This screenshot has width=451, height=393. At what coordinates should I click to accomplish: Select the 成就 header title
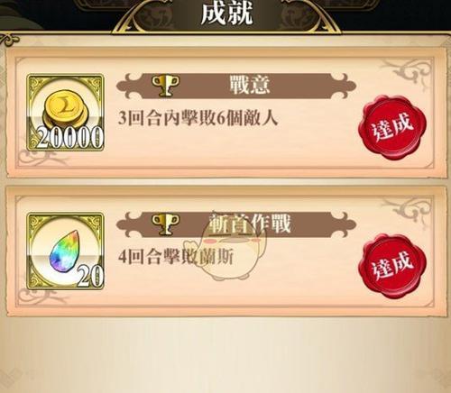click(226, 13)
